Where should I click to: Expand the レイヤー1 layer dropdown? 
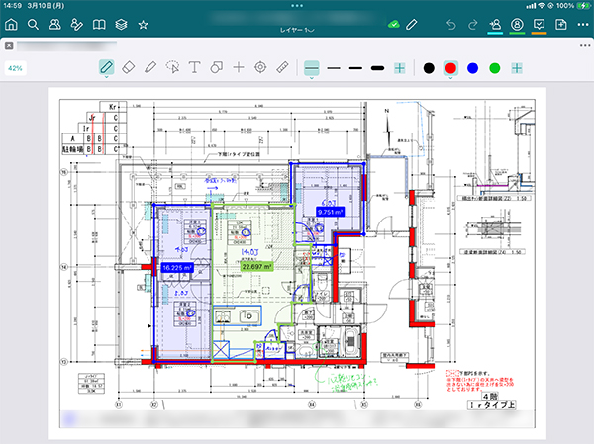click(296, 34)
